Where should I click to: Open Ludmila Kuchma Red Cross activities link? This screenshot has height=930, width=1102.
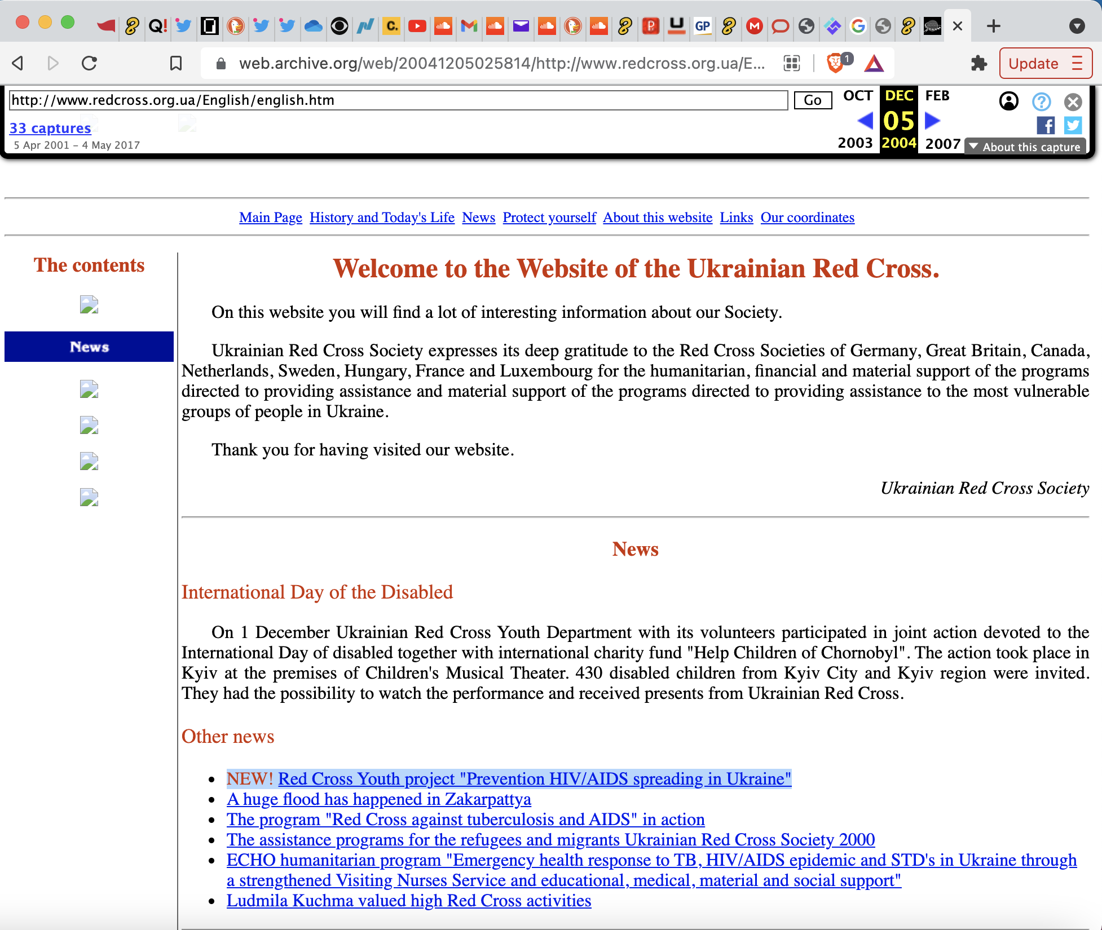(409, 901)
